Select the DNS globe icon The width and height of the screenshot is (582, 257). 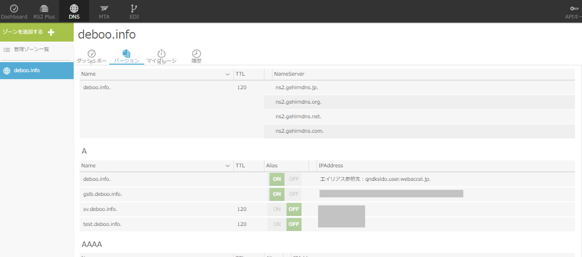pos(74,8)
